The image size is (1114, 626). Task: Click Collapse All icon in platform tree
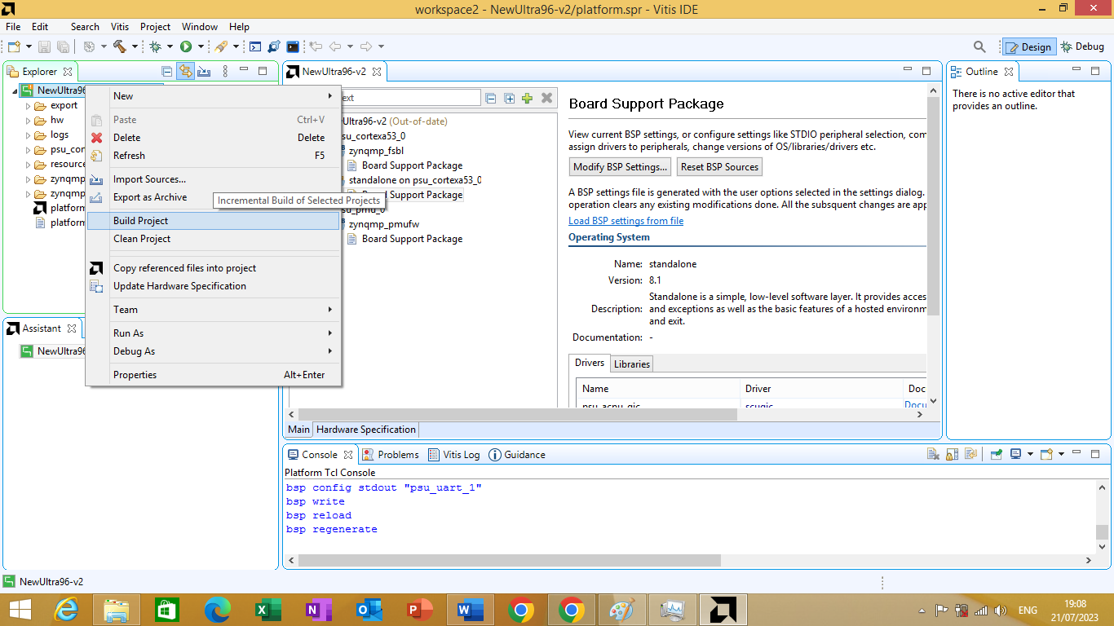tap(491, 98)
